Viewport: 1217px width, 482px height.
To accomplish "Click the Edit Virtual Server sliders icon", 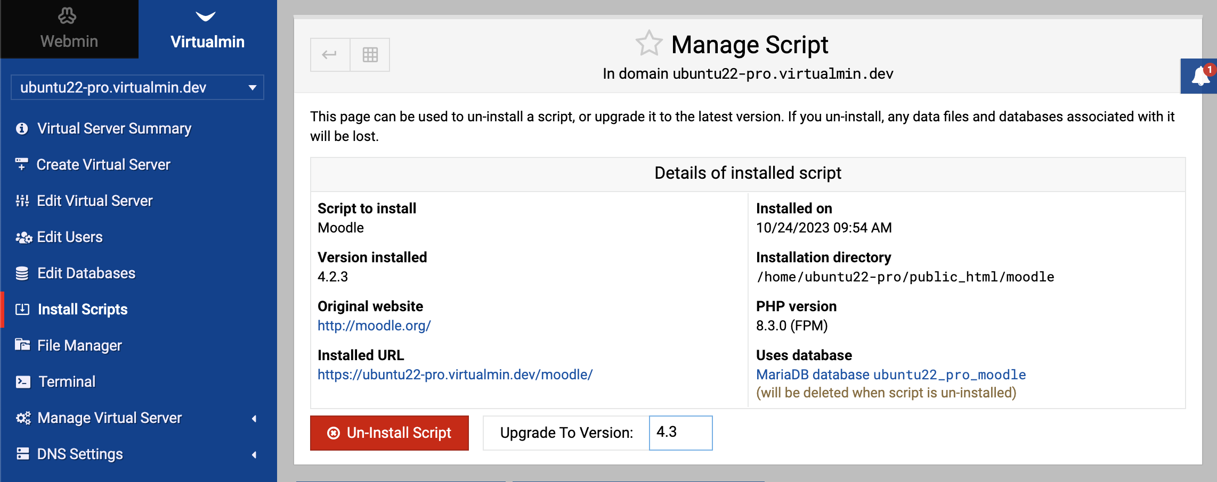I will click(x=22, y=201).
